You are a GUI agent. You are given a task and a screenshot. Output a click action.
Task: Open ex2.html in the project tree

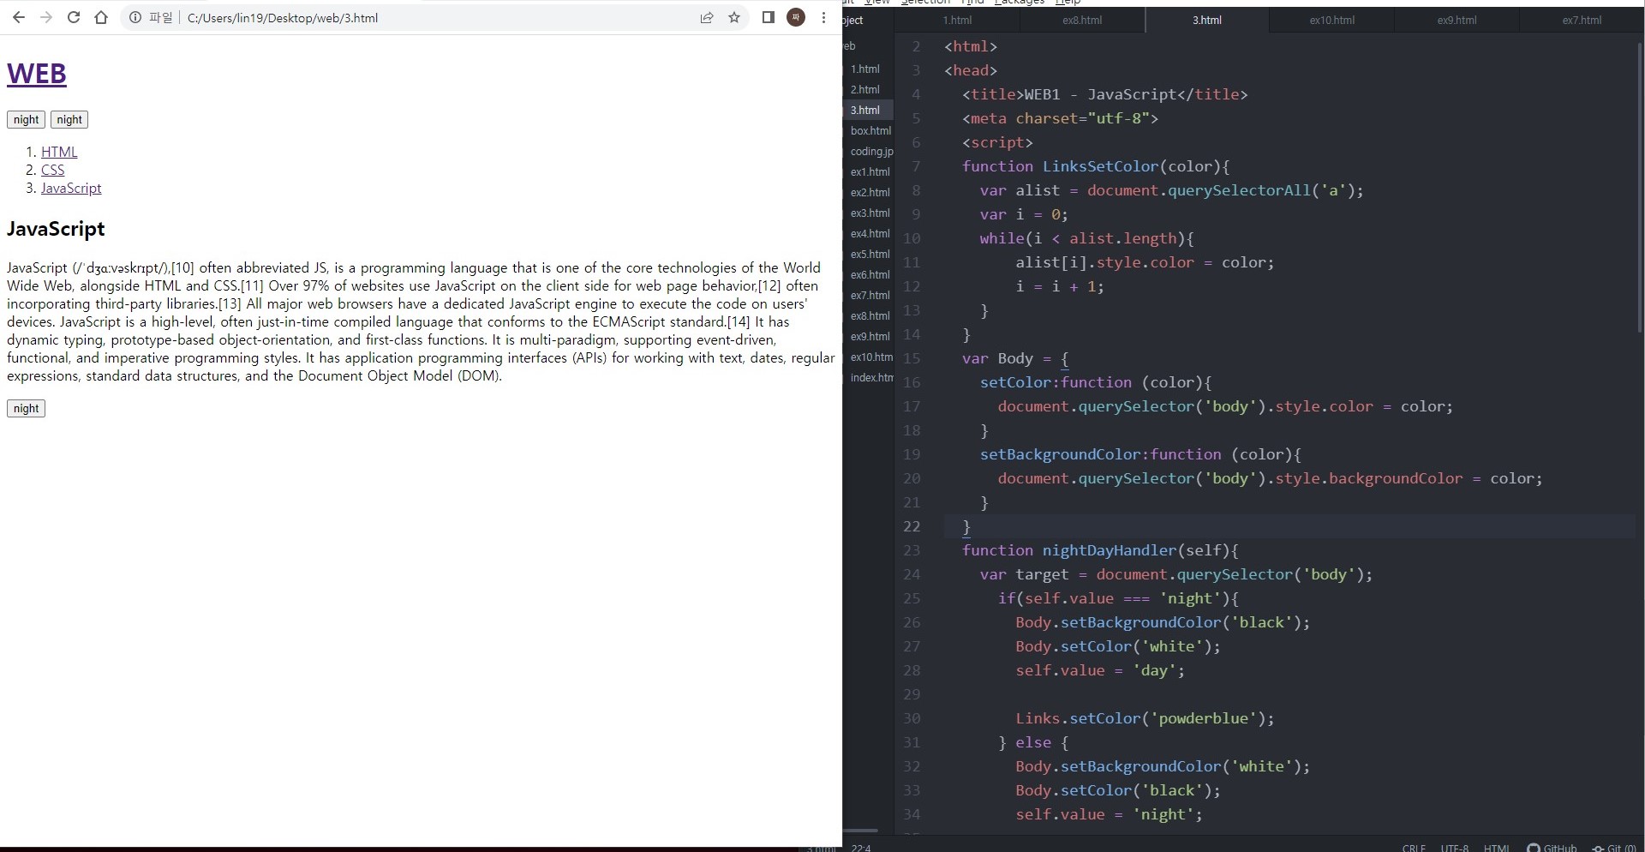click(x=869, y=192)
